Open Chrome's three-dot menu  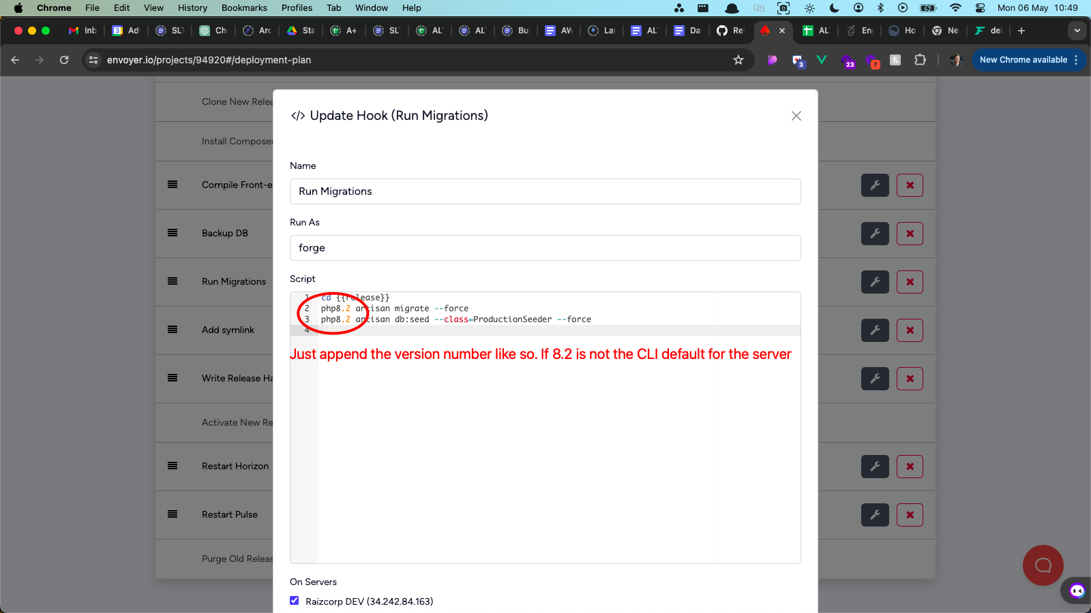pyautogui.click(x=1077, y=60)
